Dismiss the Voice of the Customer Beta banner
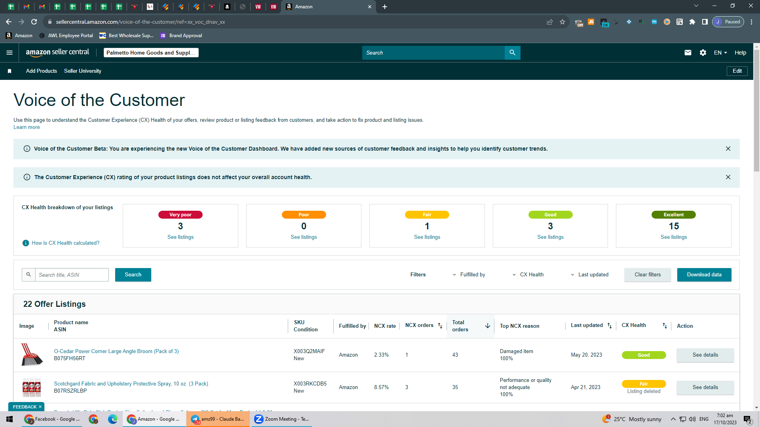The width and height of the screenshot is (760, 427). click(x=728, y=149)
